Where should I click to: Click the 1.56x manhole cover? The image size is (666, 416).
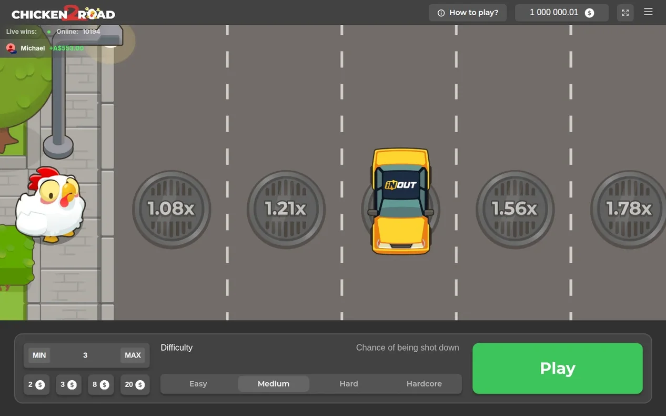(515, 209)
